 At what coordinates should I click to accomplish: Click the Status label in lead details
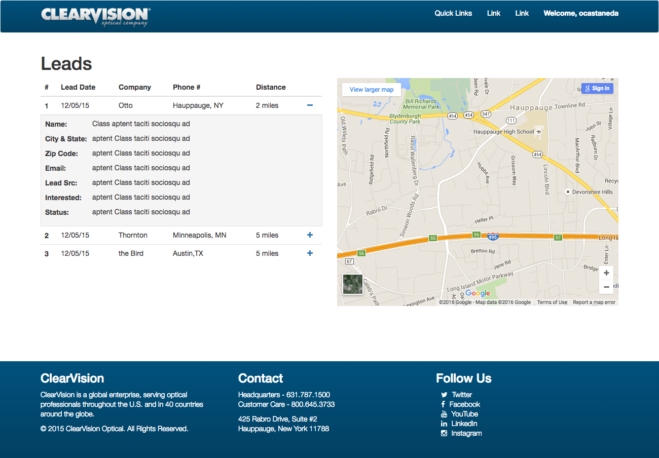57,212
